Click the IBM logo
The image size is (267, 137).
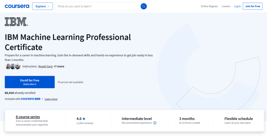point(16,22)
